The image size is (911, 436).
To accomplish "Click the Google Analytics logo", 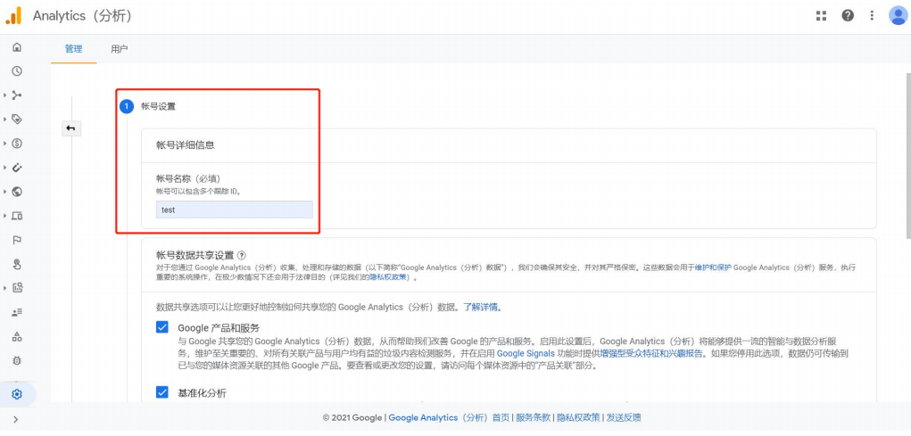I will pos(13,16).
